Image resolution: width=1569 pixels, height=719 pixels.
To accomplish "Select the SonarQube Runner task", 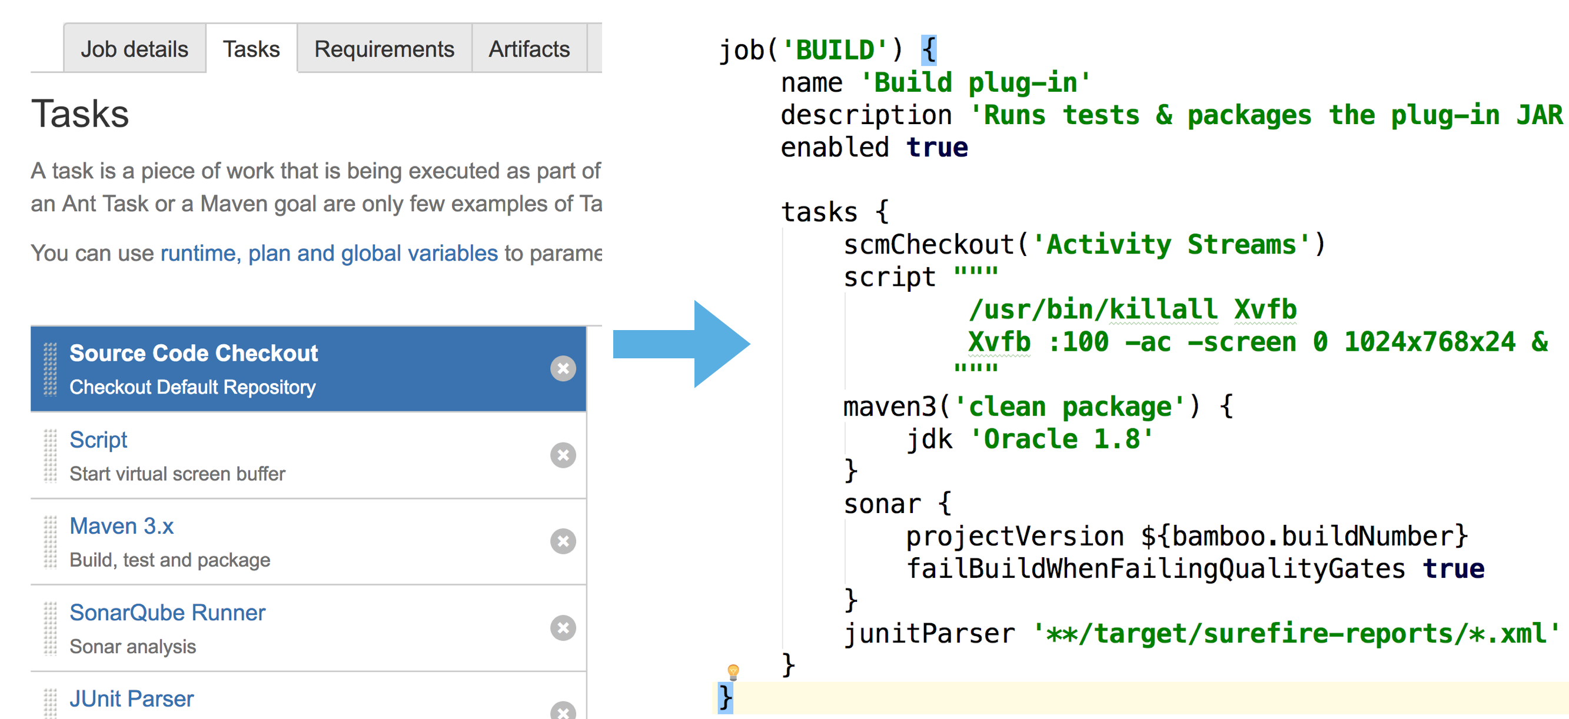I will point(167,613).
